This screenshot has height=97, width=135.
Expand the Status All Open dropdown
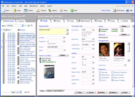(x=23, y=26)
